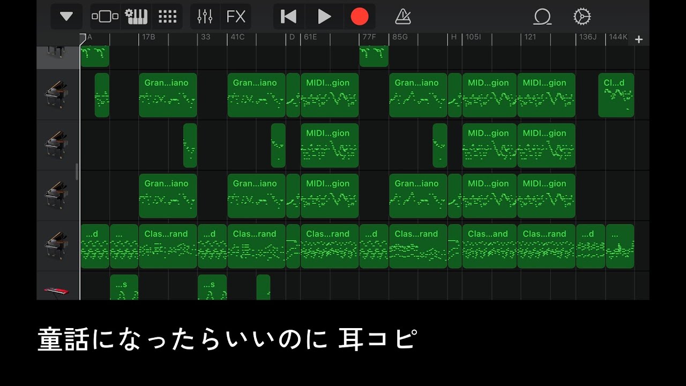Jump to section marker 17B in ruler
This screenshot has width=686, height=386.
click(x=148, y=37)
